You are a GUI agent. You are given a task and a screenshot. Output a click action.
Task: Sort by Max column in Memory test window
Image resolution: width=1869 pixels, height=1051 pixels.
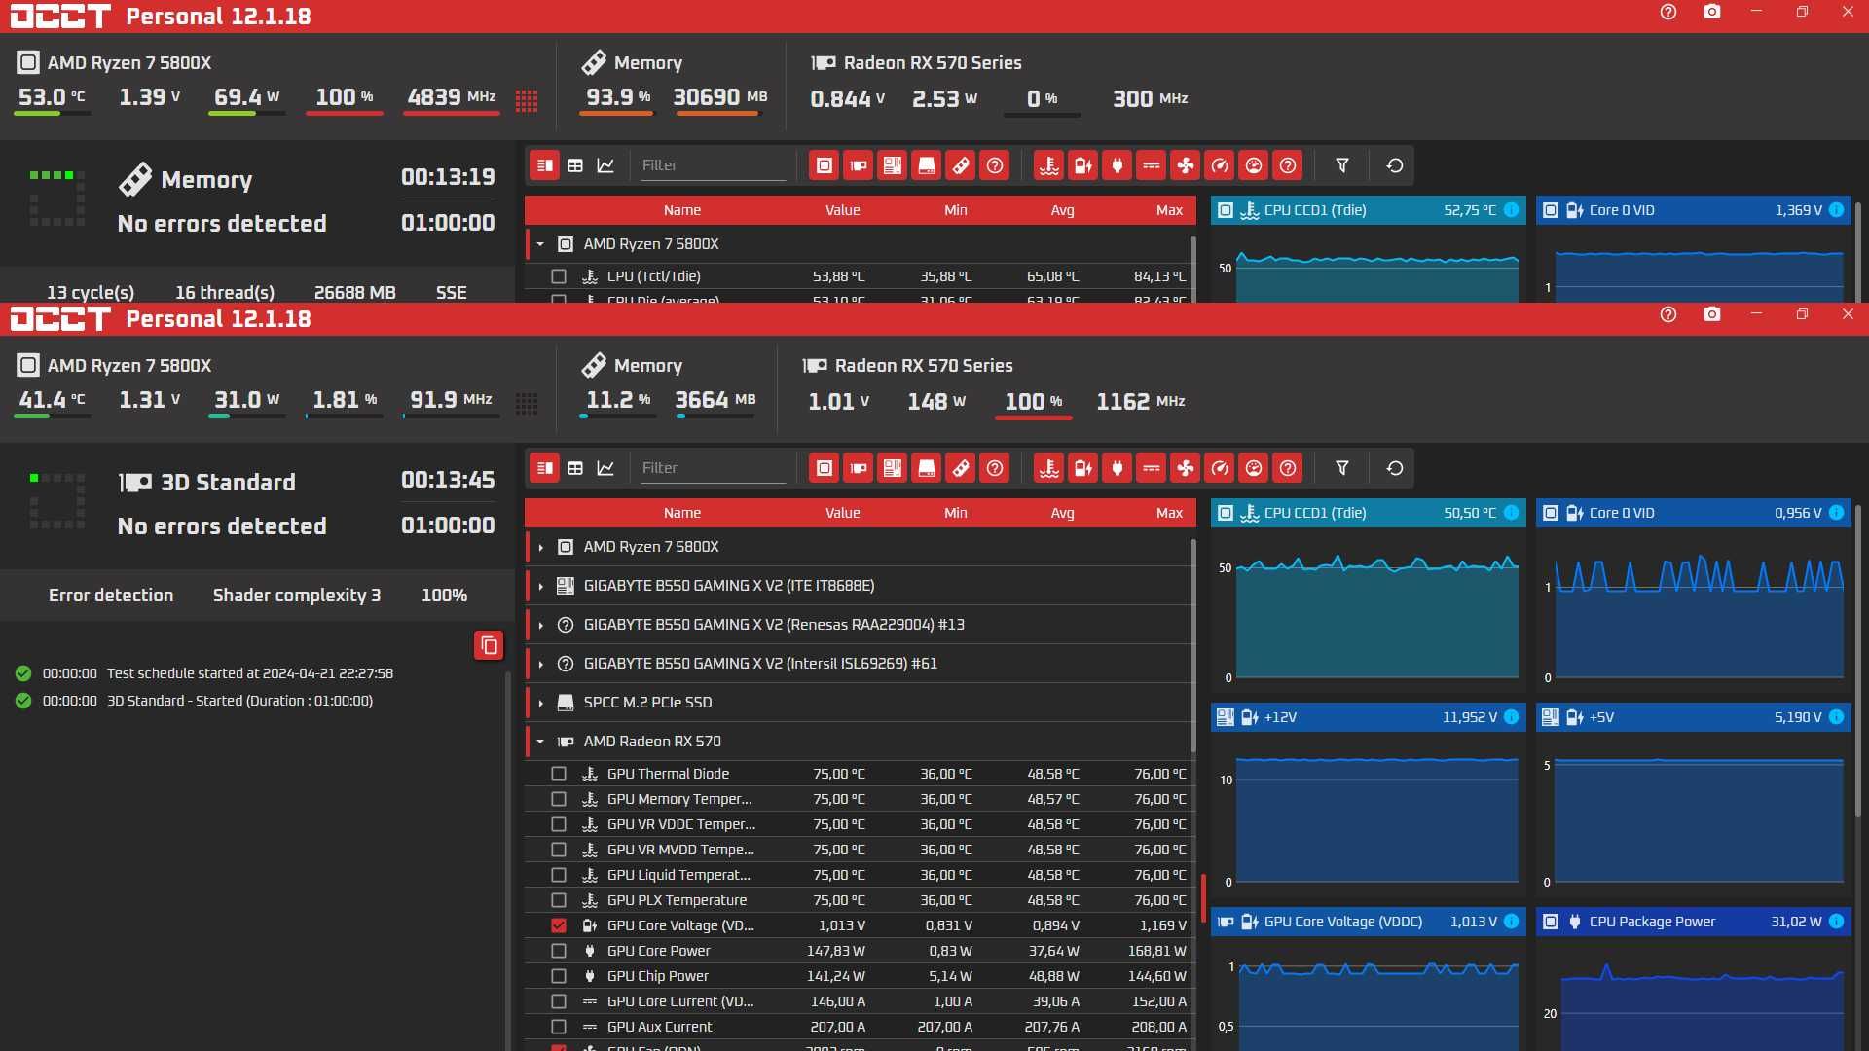tap(1169, 210)
